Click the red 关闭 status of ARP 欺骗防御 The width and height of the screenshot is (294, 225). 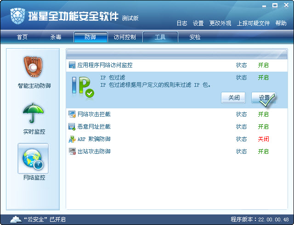pyautogui.click(x=263, y=139)
